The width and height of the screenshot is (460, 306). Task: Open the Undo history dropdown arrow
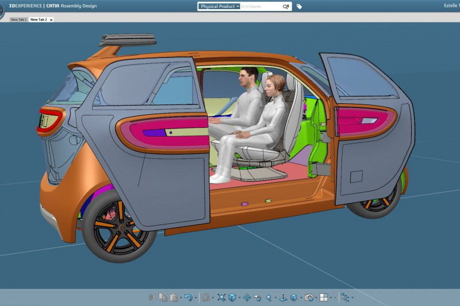point(195,298)
